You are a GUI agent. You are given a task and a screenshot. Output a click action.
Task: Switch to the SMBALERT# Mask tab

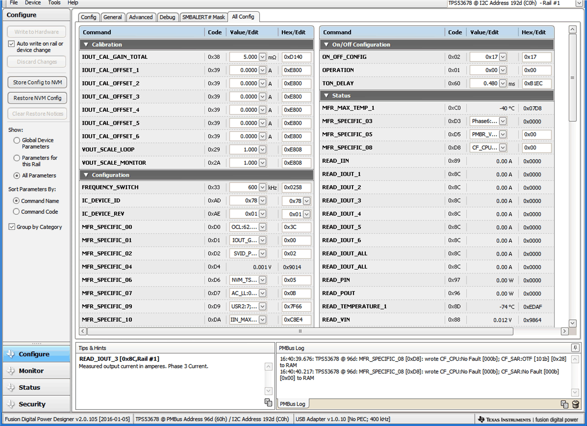(203, 17)
